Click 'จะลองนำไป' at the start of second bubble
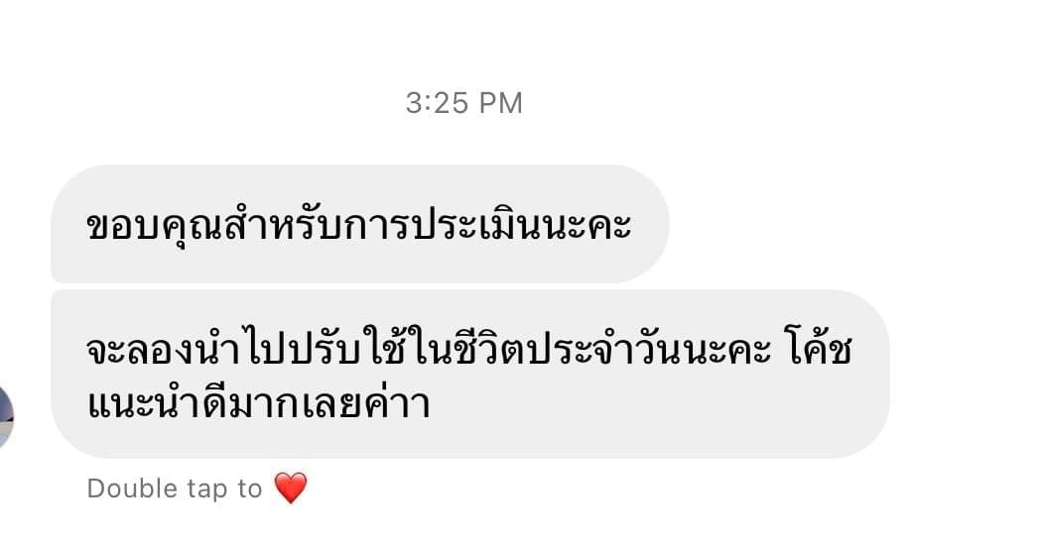The height and width of the screenshot is (543, 1045). tap(184, 350)
